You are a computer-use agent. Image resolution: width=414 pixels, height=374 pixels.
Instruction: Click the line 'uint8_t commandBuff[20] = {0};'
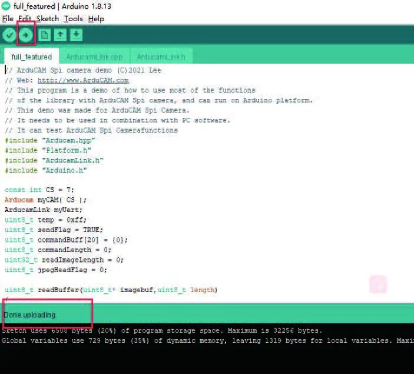(67, 240)
